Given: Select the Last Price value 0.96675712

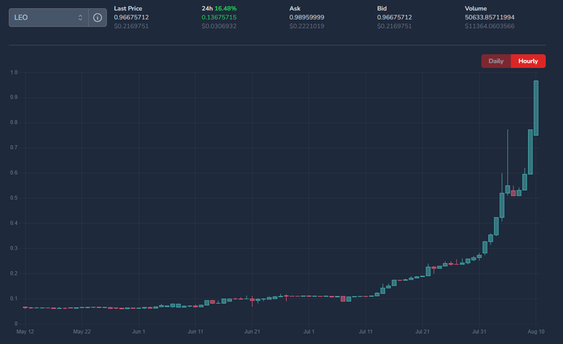Looking at the screenshot, I should [131, 17].
